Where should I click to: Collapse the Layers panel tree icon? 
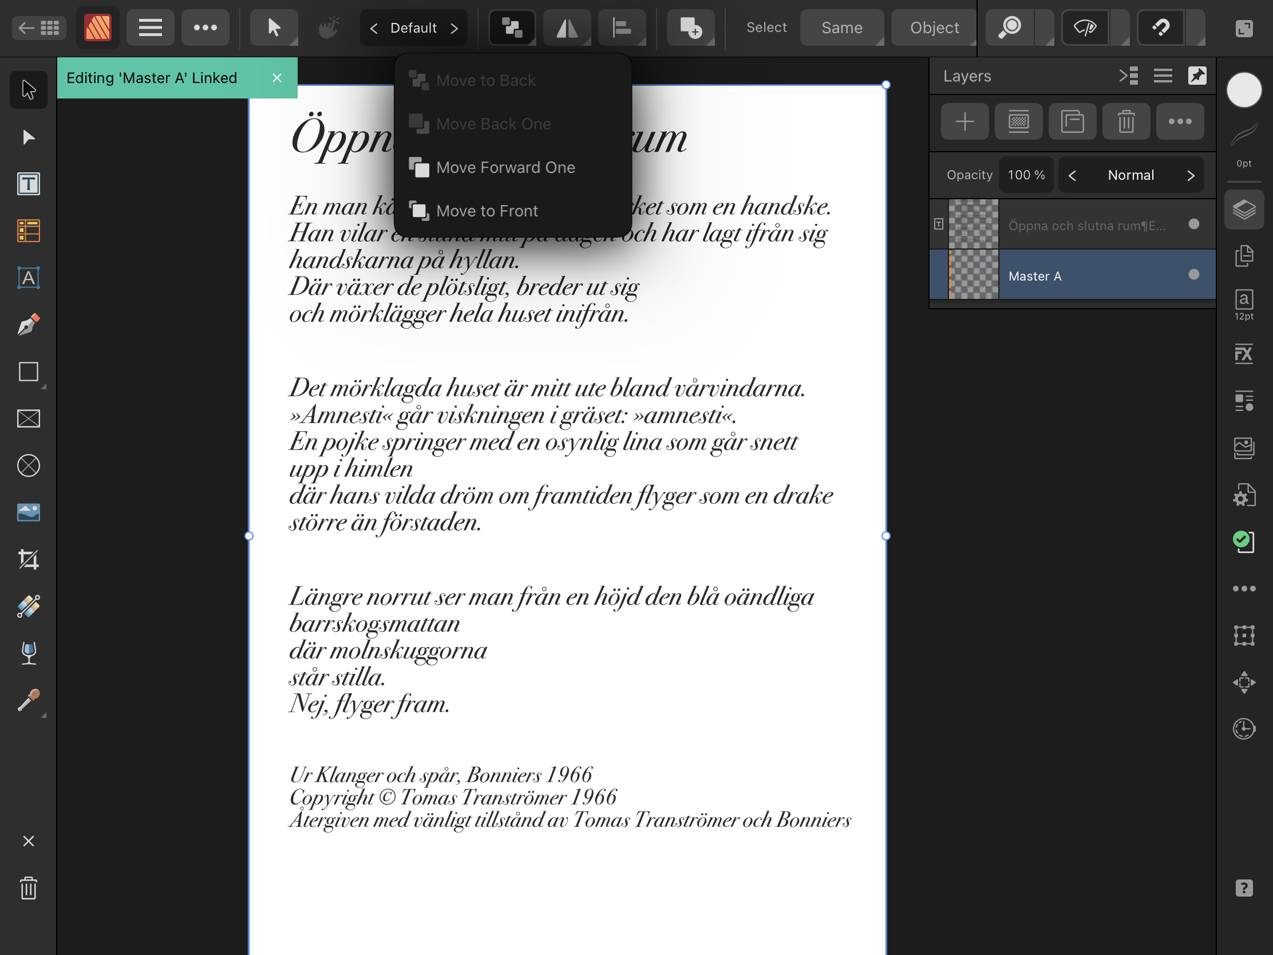click(1129, 76)
